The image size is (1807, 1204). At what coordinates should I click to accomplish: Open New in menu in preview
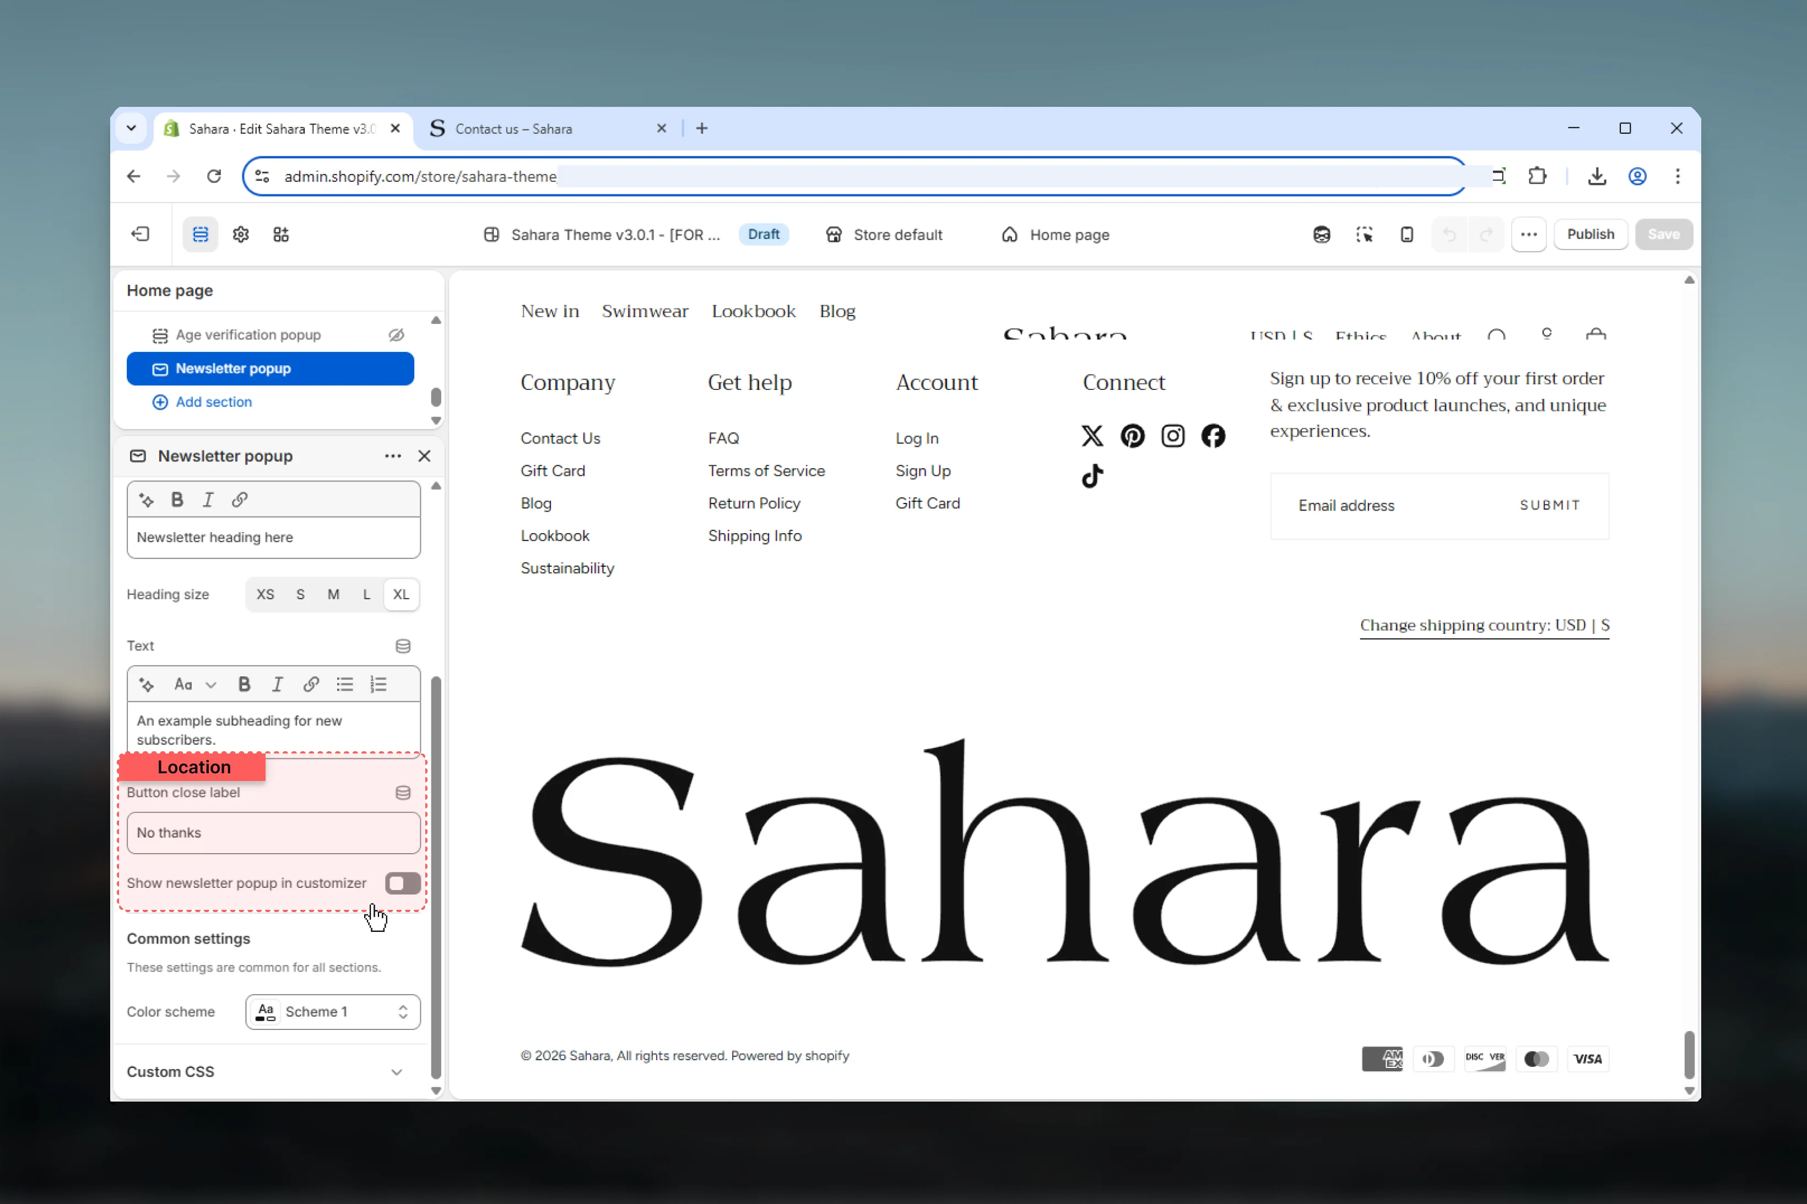[x=550, y=311]
